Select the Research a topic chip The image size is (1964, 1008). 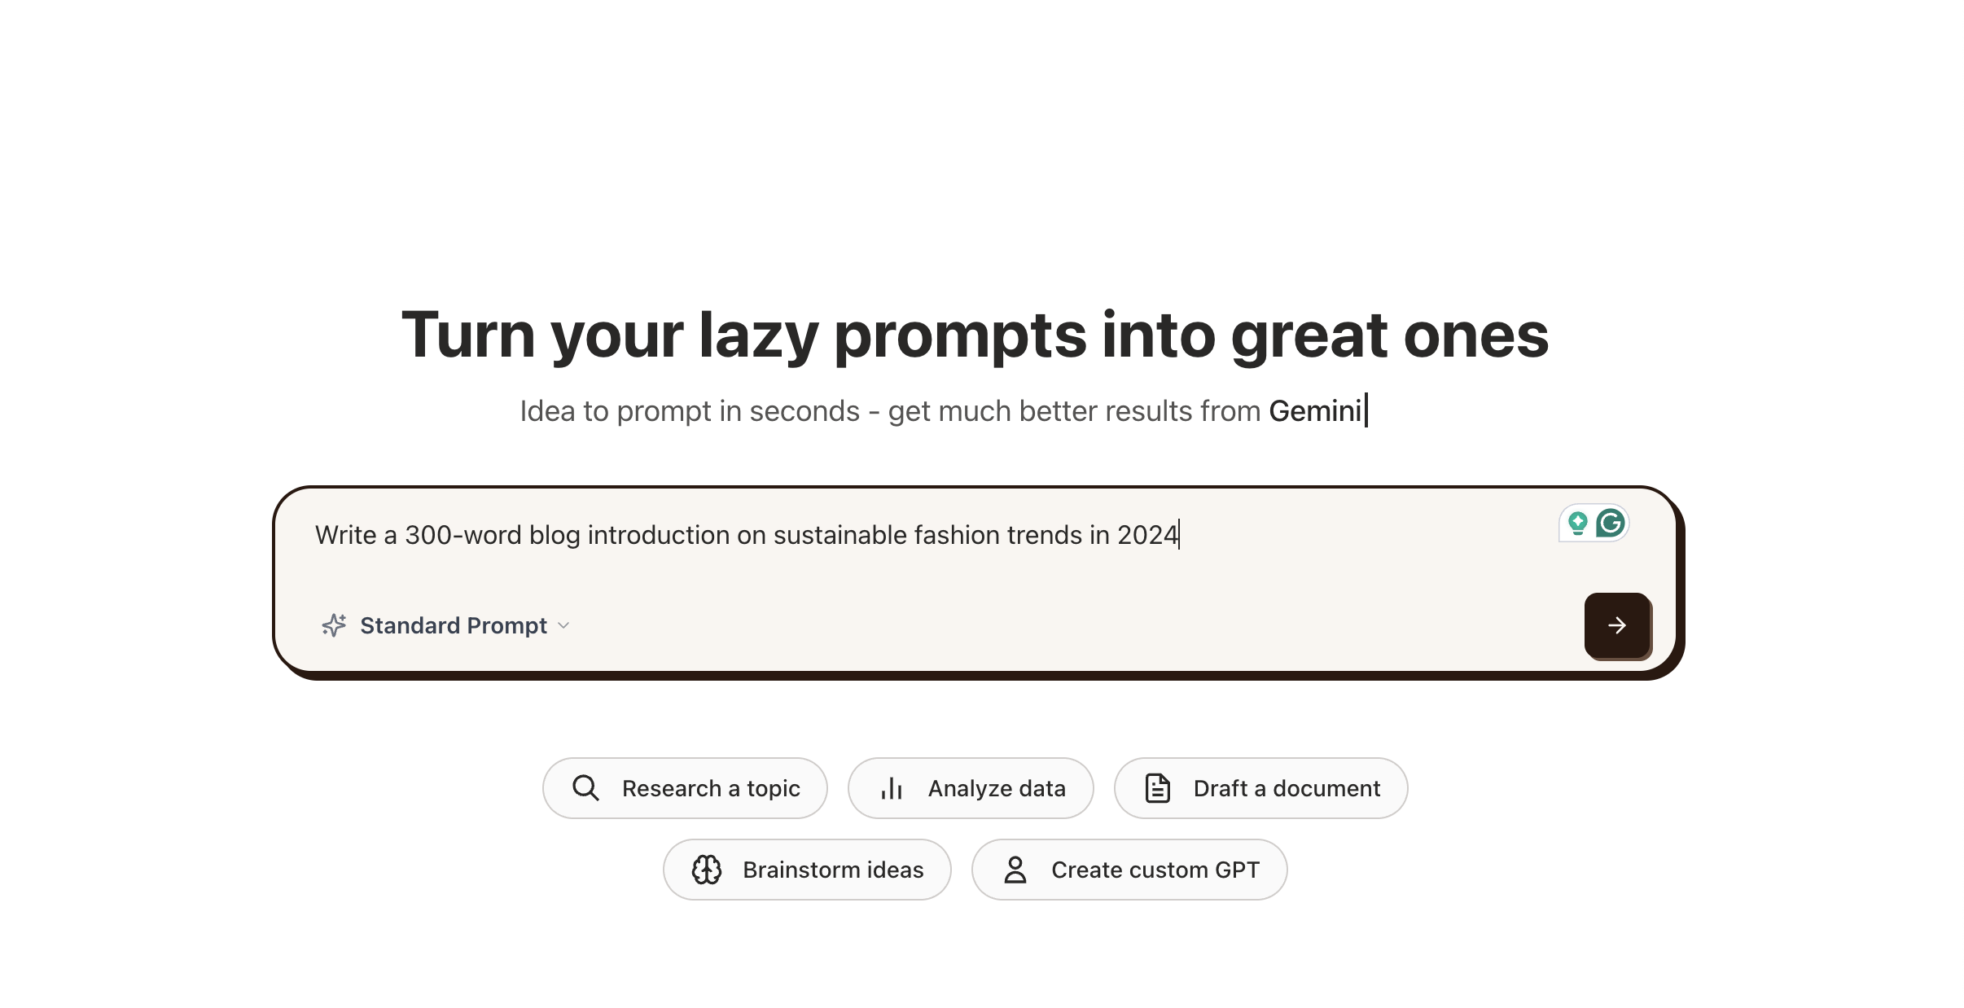685,788
